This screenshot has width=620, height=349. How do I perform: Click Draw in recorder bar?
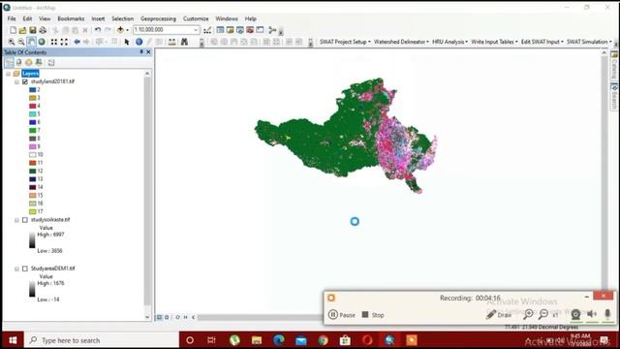point(499,315)
